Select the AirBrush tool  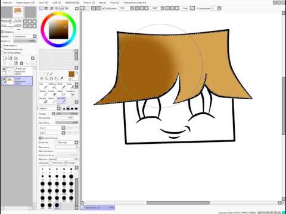tap(53, 86)
